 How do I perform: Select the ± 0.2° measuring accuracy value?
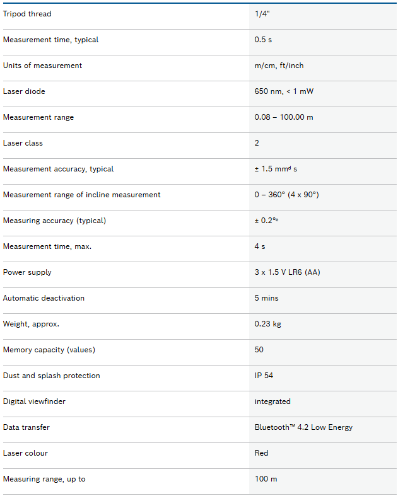[x=267, y=221]
